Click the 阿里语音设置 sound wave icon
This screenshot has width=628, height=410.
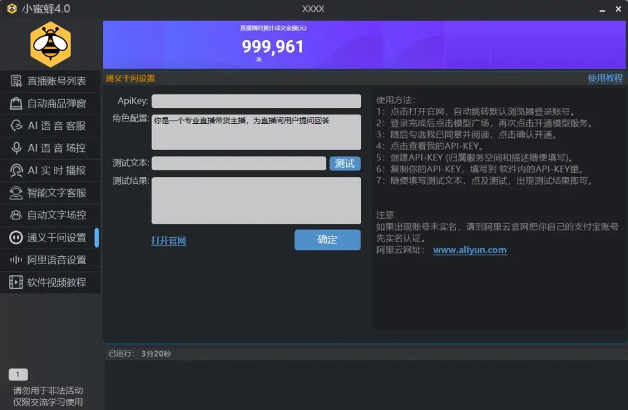16,260
